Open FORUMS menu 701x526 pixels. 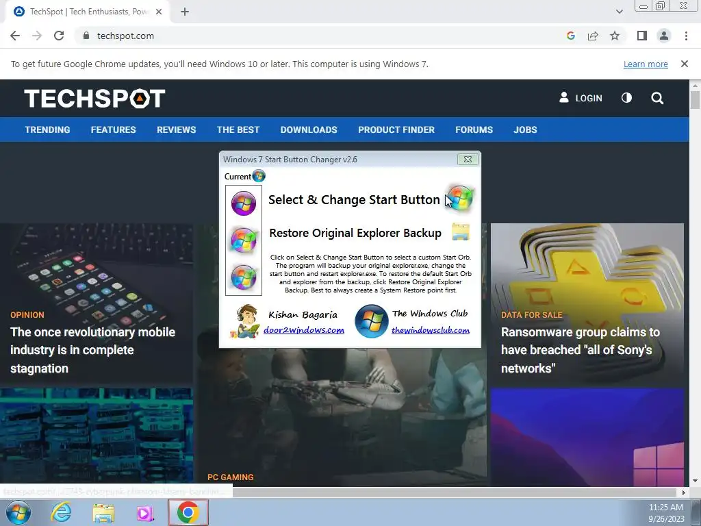(x=474, y=129)
